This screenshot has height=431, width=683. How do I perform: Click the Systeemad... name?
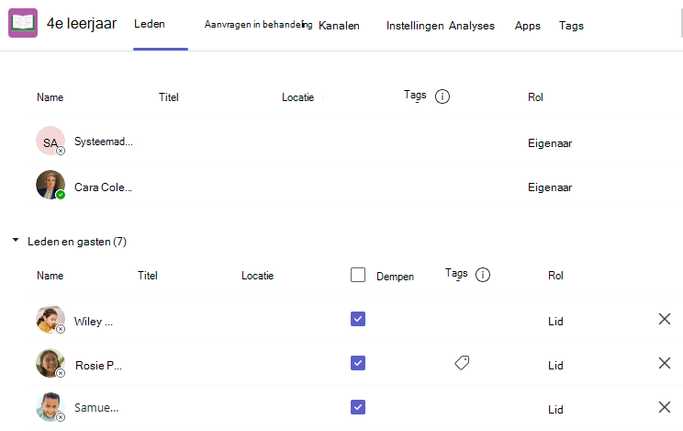point(104,142)
